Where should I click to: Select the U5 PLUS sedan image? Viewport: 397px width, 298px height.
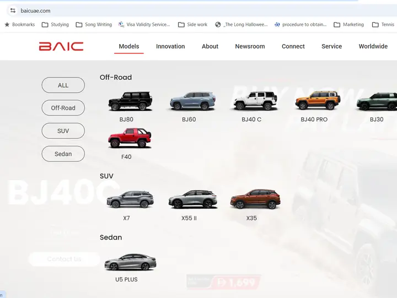click(x=130, y=262)
